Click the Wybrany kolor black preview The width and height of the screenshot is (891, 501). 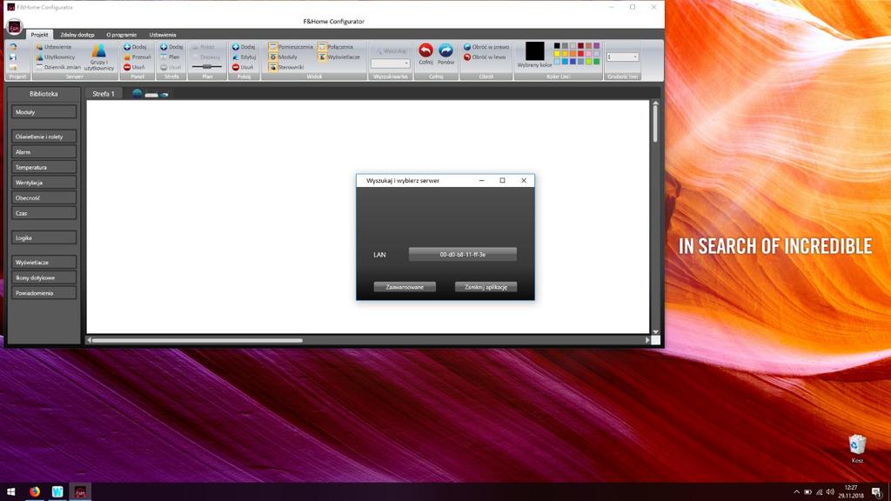coord(535,51)
